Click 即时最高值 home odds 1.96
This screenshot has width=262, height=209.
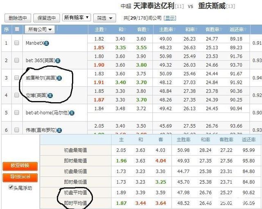(121, 161)
